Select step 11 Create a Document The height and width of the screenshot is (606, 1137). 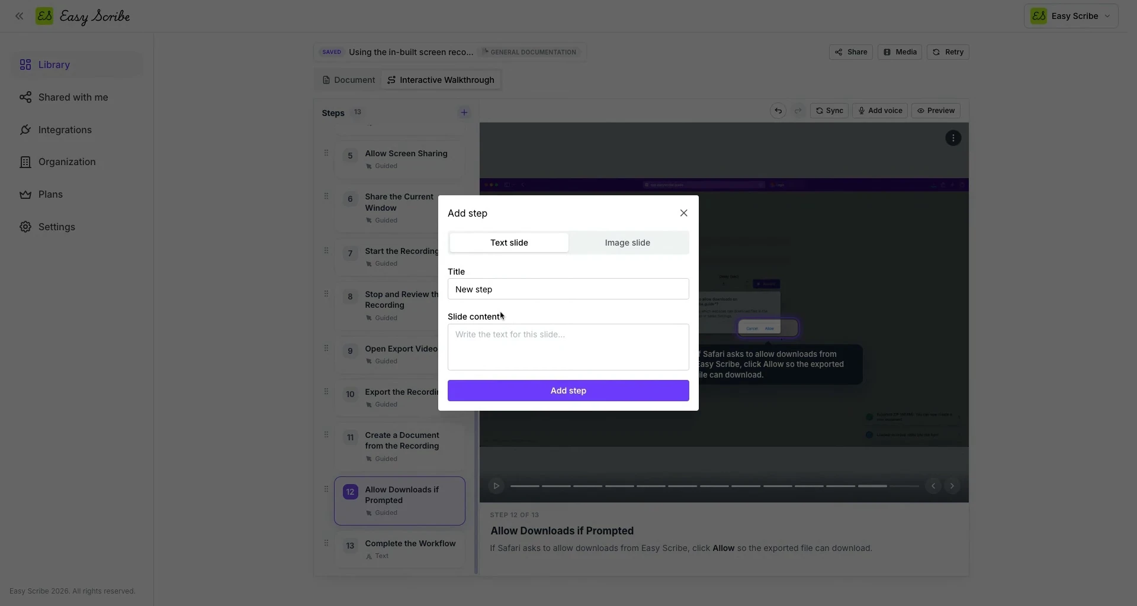click(x=399, y=446)
